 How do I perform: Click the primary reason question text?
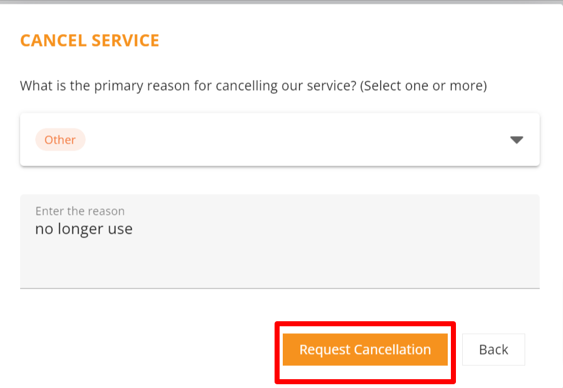click(189, 86)
